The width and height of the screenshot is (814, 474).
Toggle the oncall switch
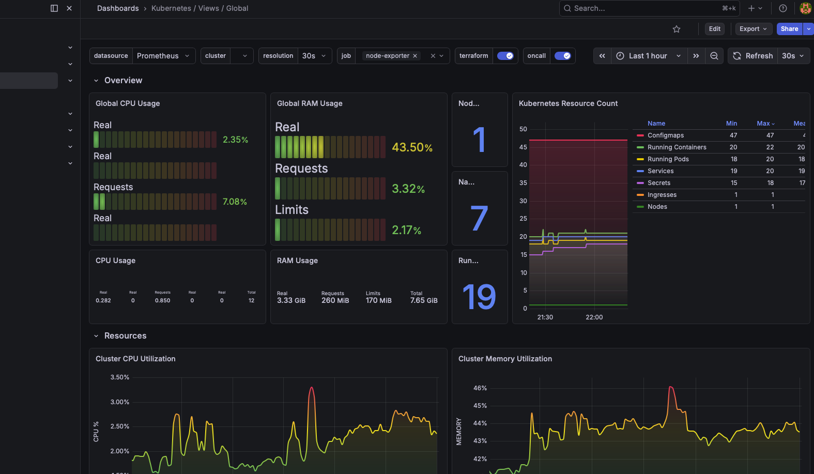pos(562,56)
